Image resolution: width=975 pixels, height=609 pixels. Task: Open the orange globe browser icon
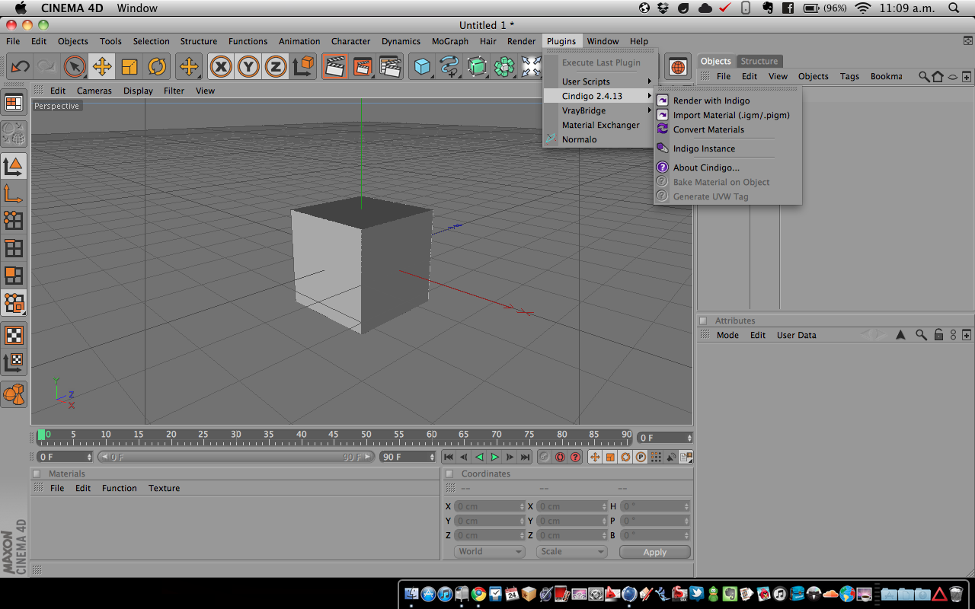click(678, 67)
